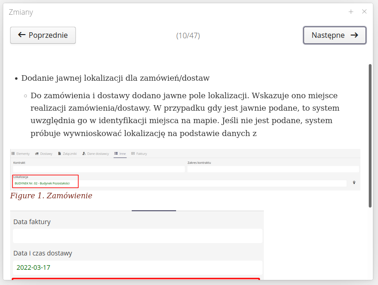This screenshot has height=285, width=378.
Task: Click the map pin icon beside Lokalizacja
Action: [354, 183]
